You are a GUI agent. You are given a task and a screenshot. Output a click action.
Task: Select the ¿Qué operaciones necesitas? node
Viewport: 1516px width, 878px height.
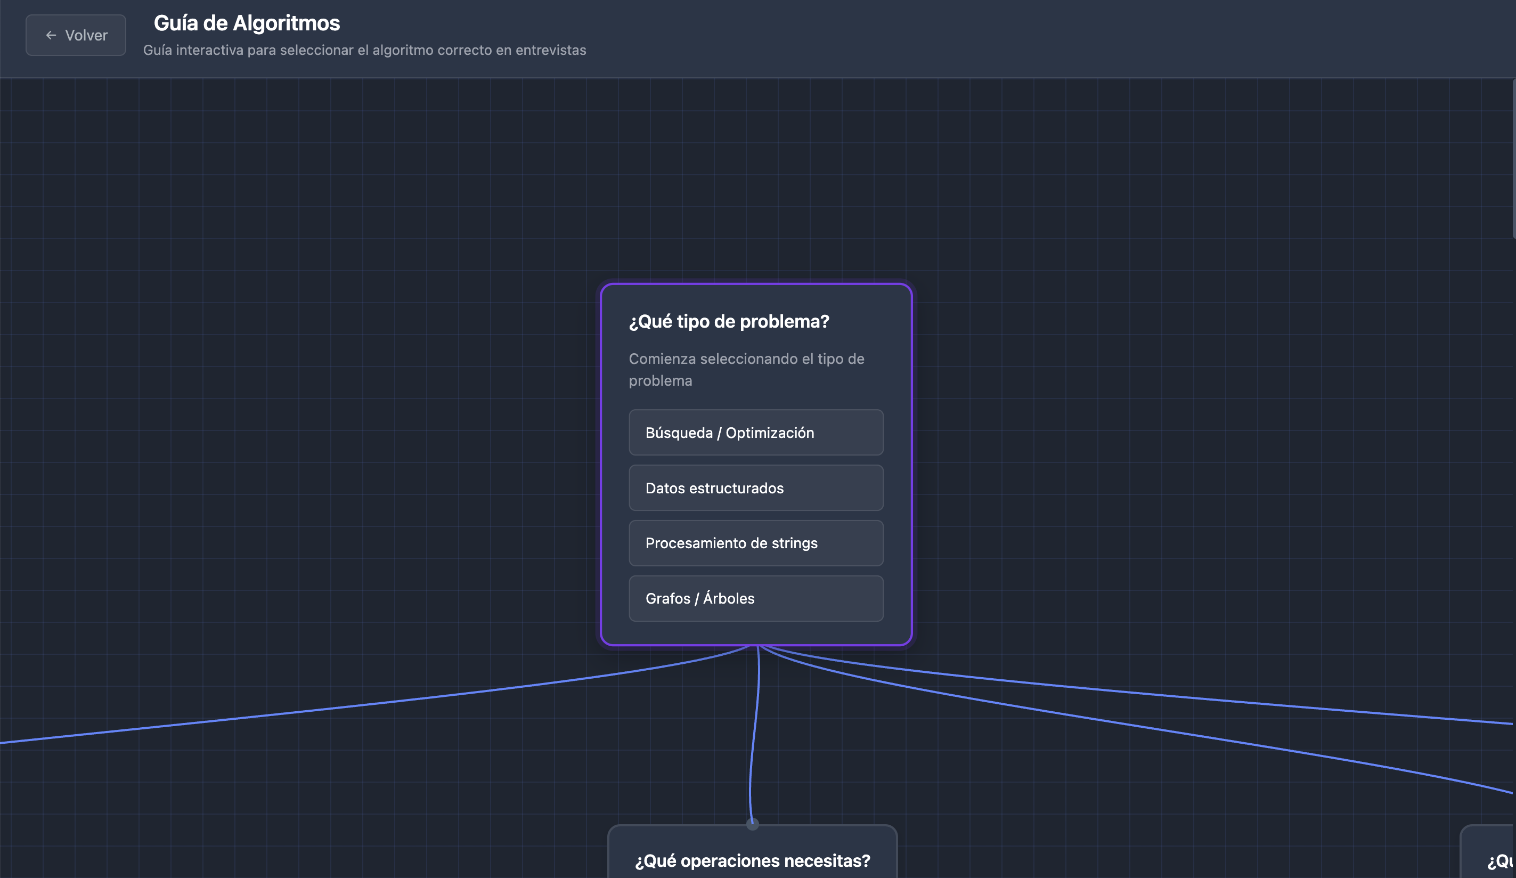(x=753, y=860)
